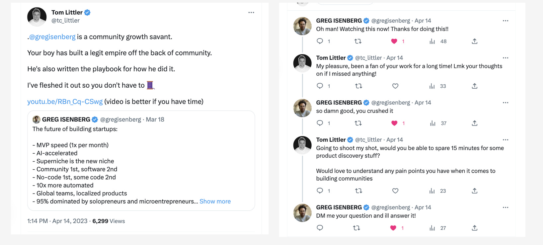543x245 pixels.
Task: Retweet Greg's "Oh man! Watching this now" reply
Action: pos(358,41)
